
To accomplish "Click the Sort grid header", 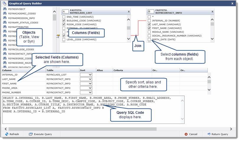I will tap(88, 70).
